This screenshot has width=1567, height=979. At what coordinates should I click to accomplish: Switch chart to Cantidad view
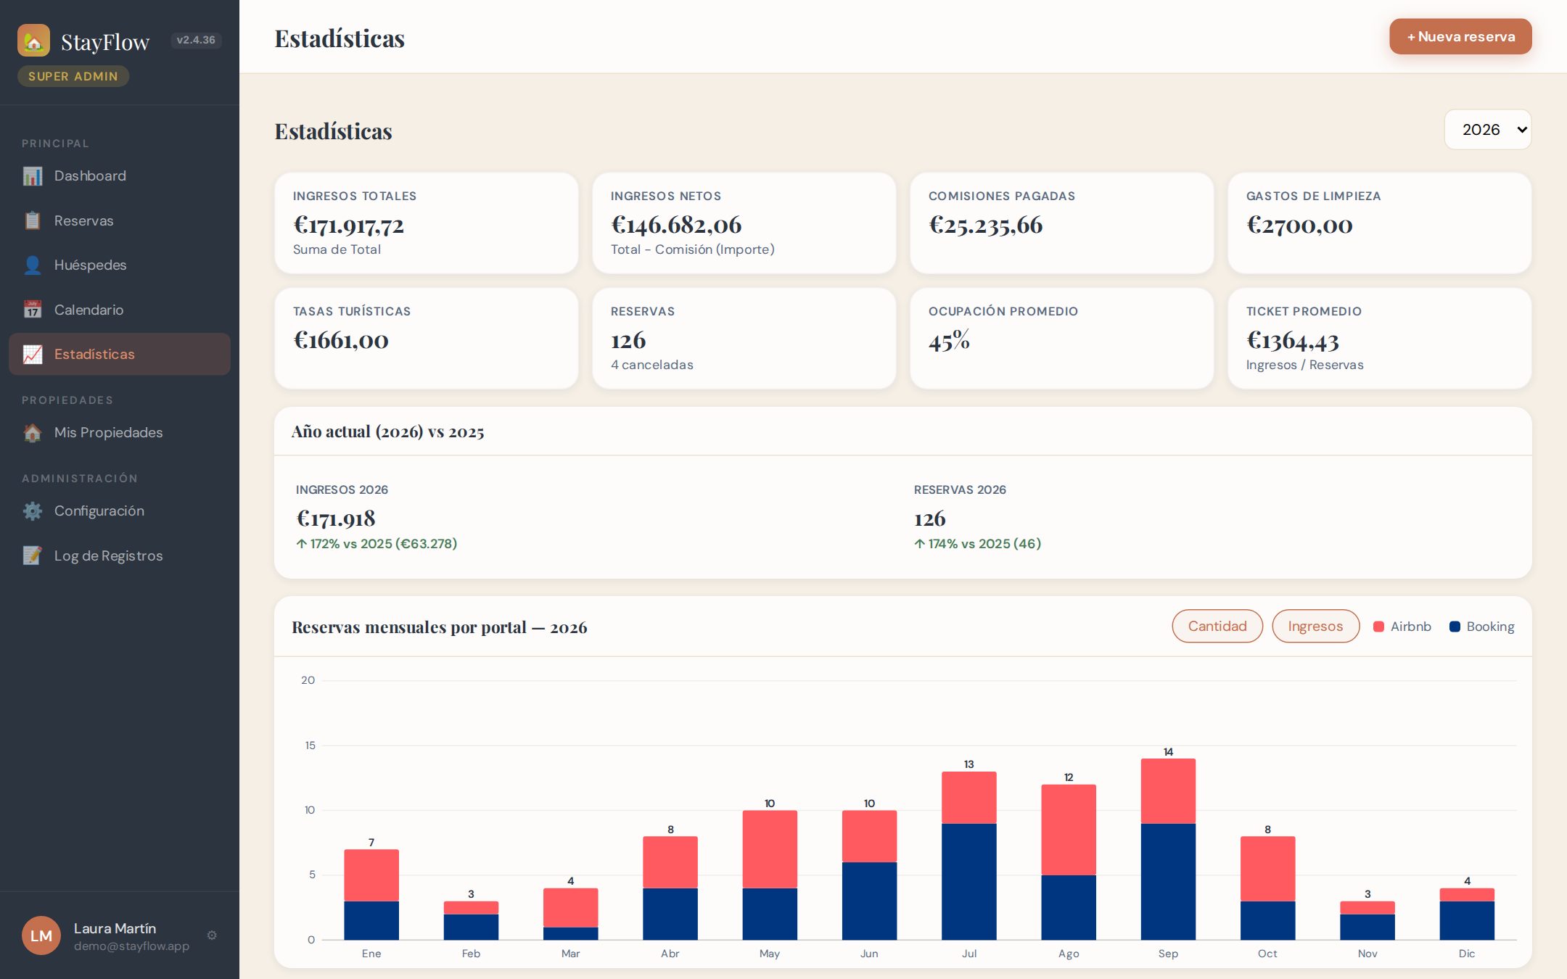coord(1217,626)
